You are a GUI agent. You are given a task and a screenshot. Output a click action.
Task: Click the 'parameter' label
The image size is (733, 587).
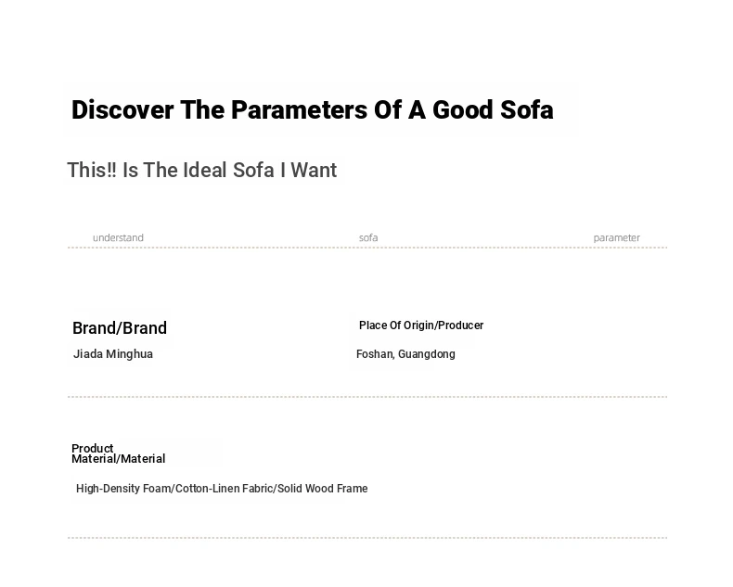point(617,237)
